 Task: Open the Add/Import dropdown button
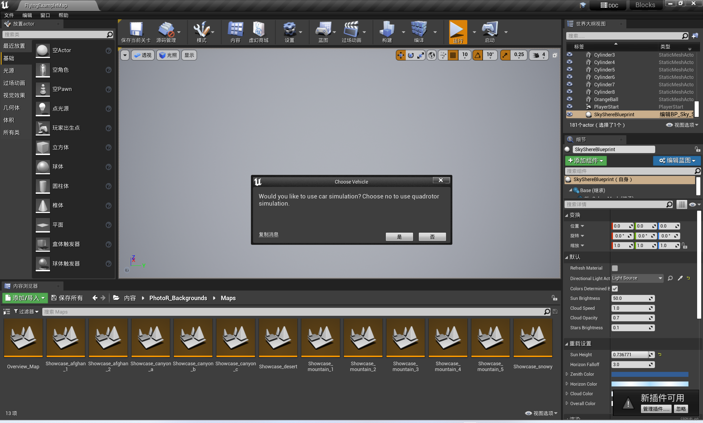[25, 298]
